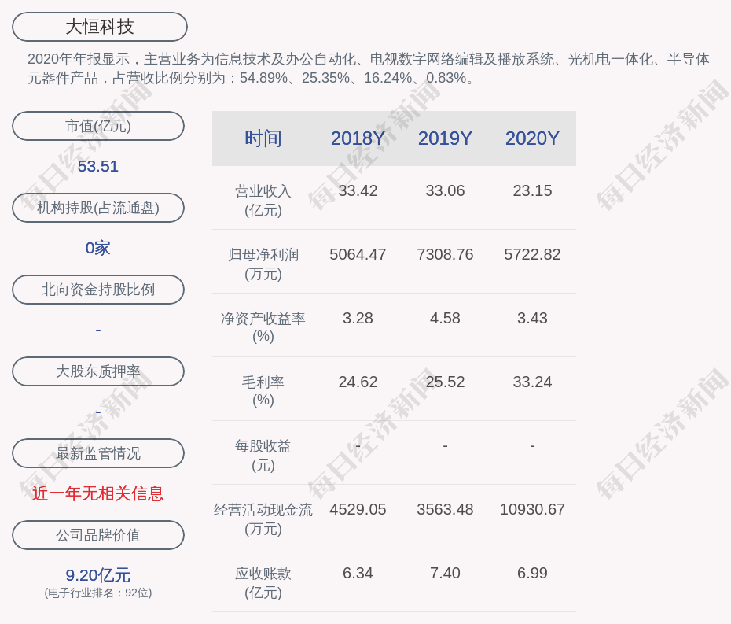Screen dimensions: 731x624
Task: Click the 大恒科技 company name pill
Action: click(x=100, y=27)
